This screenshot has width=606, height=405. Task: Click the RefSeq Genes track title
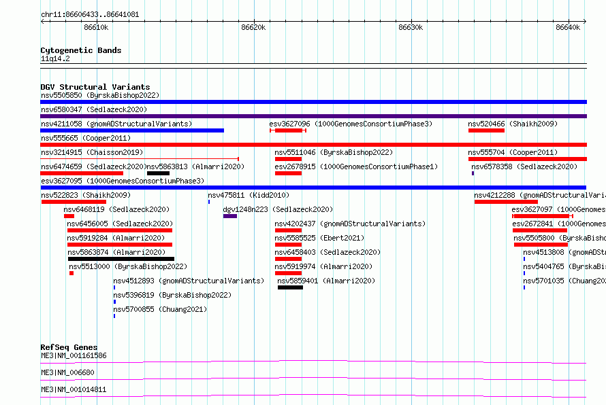point(69,347)
